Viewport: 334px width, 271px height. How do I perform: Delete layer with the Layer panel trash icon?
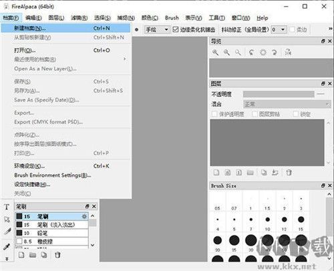click(x=289, y=173)
